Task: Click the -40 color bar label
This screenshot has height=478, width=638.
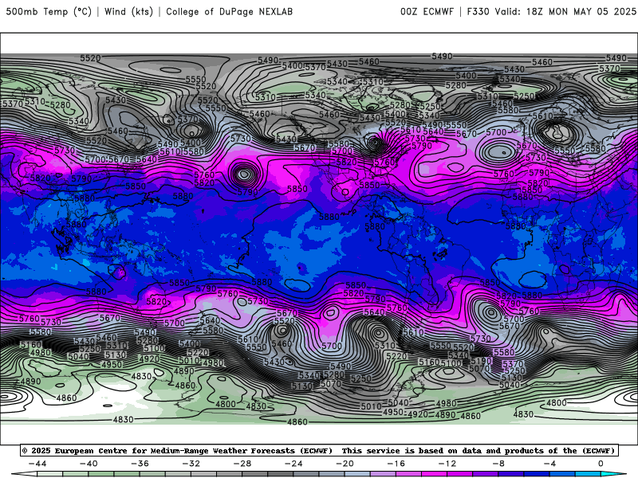Action: (89, 464)
